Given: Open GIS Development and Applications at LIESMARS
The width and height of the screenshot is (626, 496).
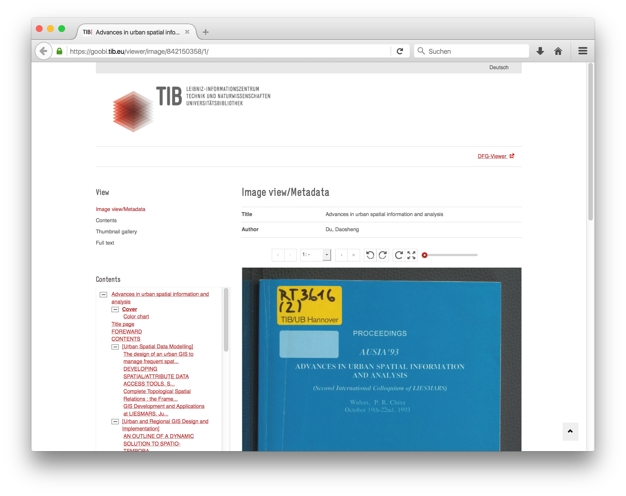Looking at the screenshot, I should [164, 410].
